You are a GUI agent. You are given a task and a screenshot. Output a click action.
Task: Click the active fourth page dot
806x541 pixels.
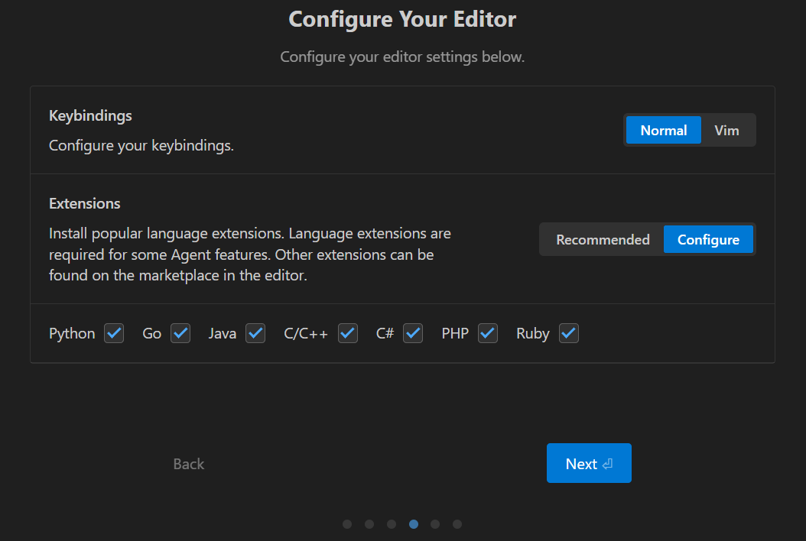pyautogui.click(x=414, y=524)
